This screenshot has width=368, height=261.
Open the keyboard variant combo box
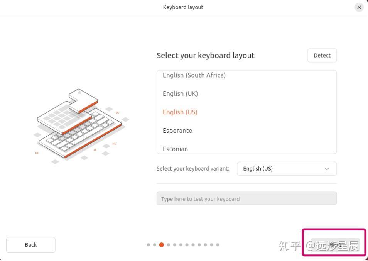click(286, 169)
